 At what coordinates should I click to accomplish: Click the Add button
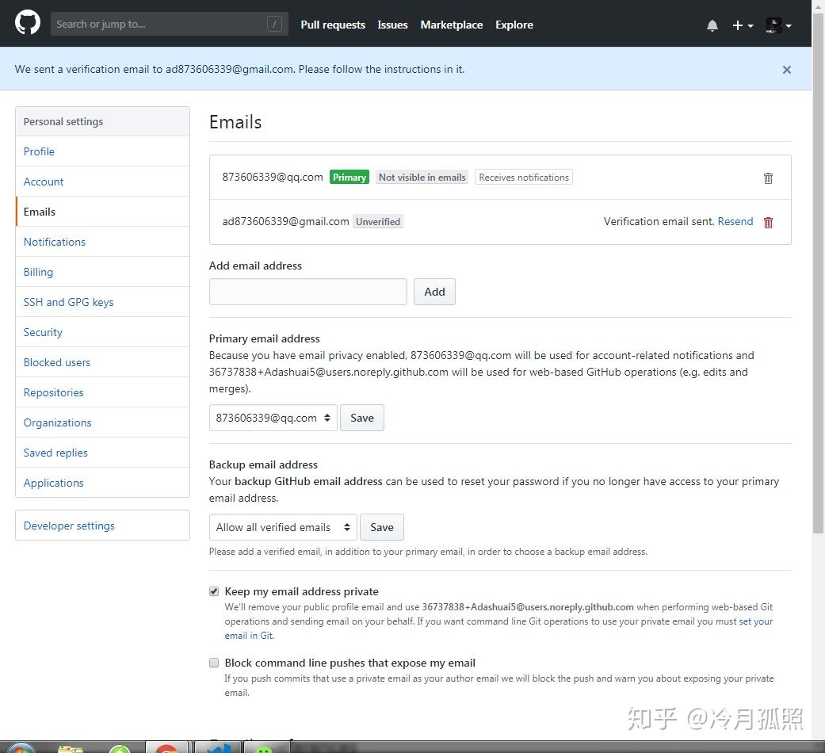click(434, 292)
